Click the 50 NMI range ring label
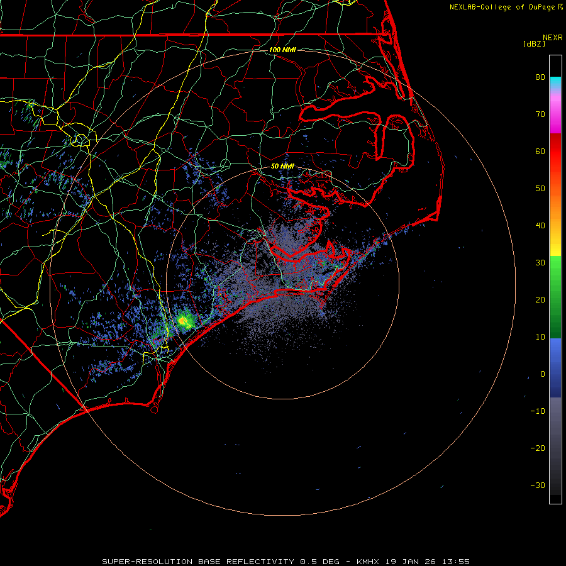 pos(282,166)
